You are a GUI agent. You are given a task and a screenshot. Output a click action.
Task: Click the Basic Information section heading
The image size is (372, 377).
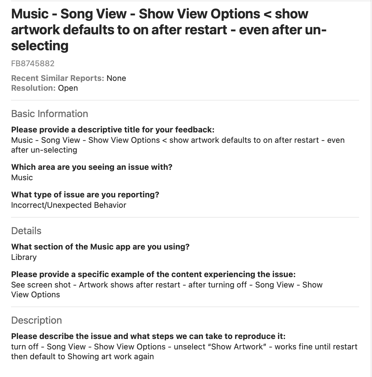tap(50, 114)
